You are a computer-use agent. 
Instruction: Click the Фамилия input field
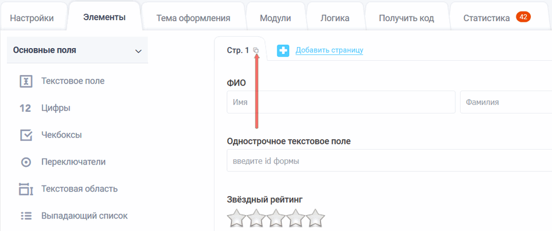click(x=506, y=102)
